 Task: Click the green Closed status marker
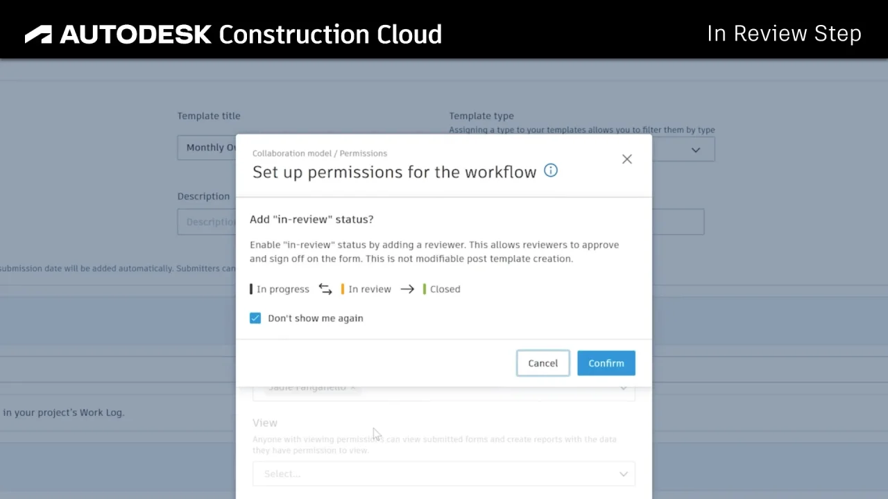(x=425, y=289)
